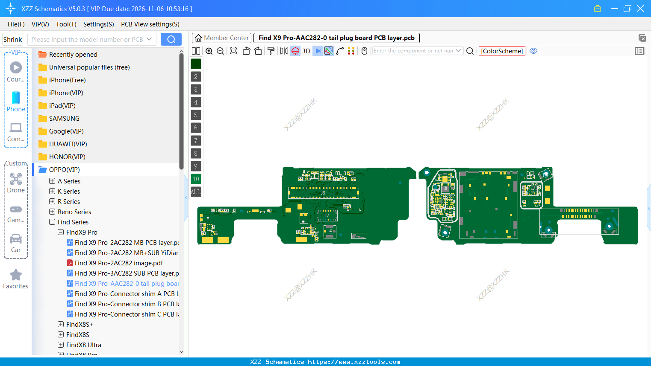This screenshot has height=366, width=651.
Task: Open the mouse settings toolbar icon
Action: coord(363,51)
